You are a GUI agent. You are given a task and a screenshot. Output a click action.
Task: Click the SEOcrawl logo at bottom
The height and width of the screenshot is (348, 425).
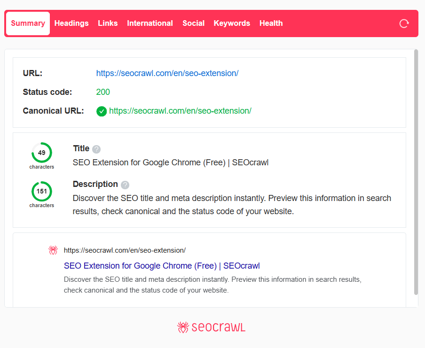(212, 327)
